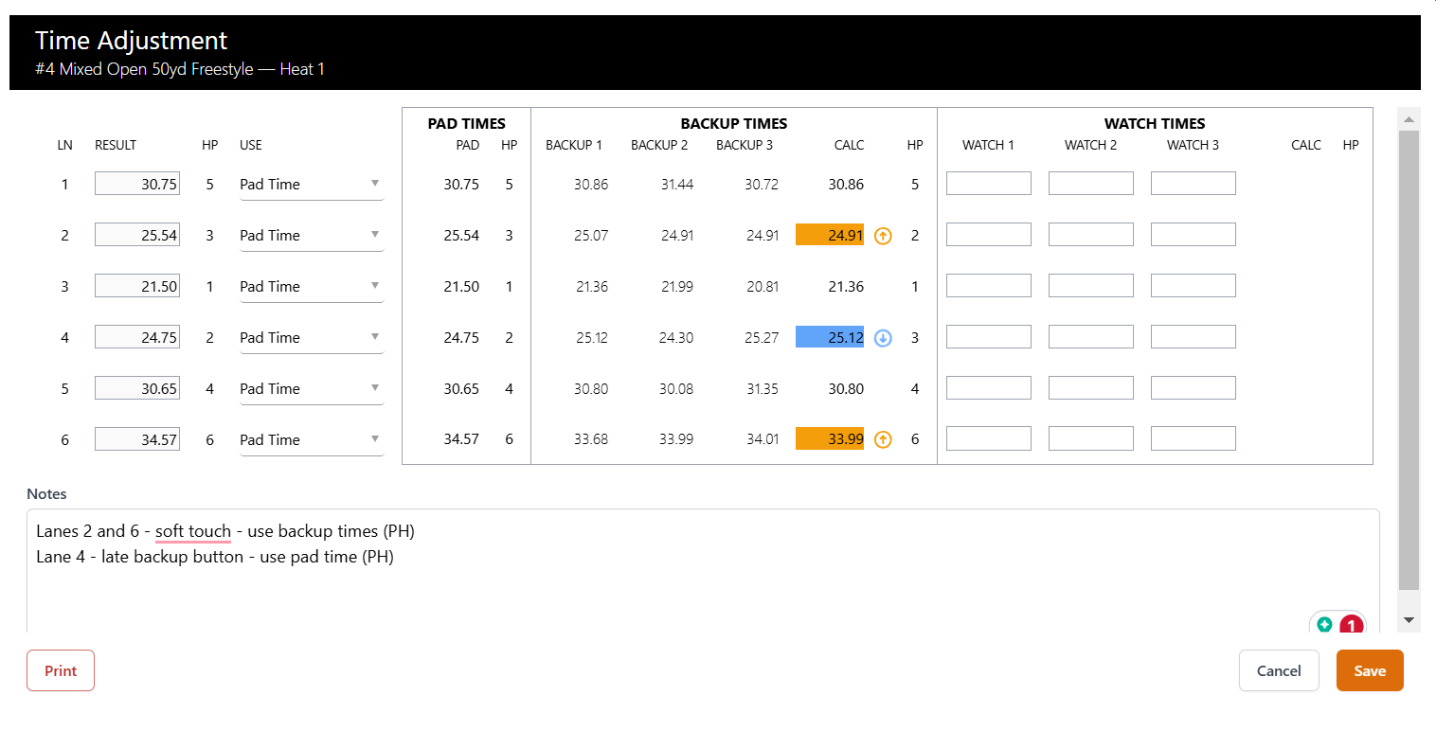The height and width of the screenshot is (731, 1436).
Task: Click the Backup 3 value 31.35
Action: pos(762,389)
